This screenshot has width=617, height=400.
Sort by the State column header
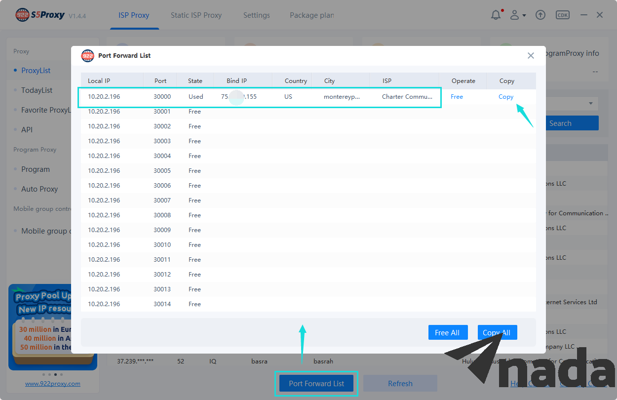point(196,81)
